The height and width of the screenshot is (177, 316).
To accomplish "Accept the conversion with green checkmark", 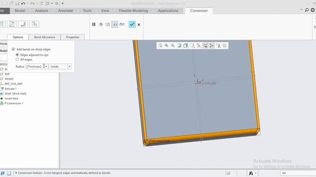I will pyautogui.click(x=132, y=24).
